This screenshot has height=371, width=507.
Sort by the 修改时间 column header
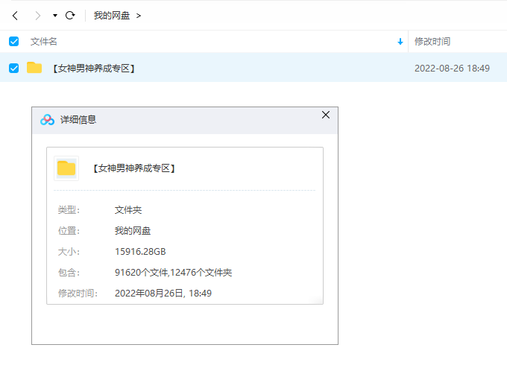click(x=432, y=42)
